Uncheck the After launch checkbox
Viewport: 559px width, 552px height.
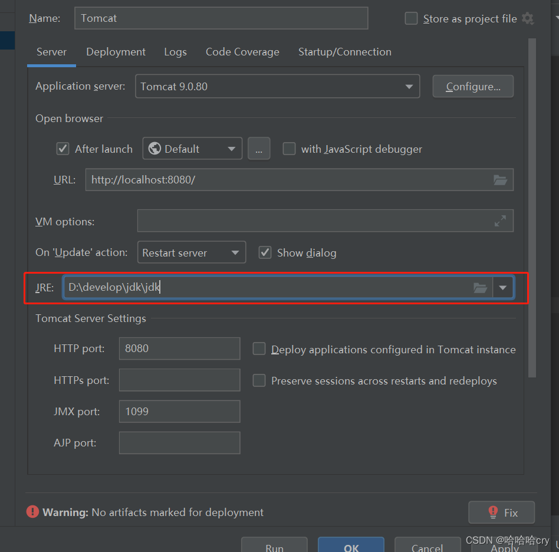coord(63,149)
